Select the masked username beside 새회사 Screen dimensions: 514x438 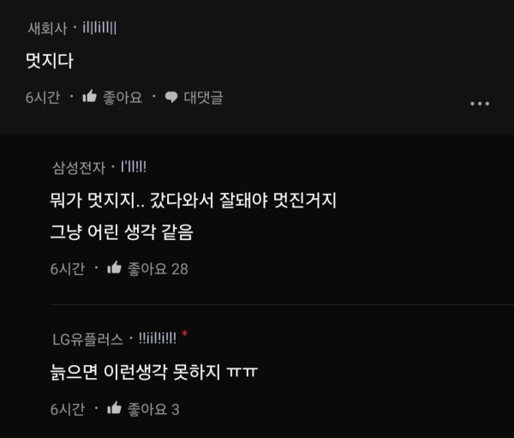point(99,27)
